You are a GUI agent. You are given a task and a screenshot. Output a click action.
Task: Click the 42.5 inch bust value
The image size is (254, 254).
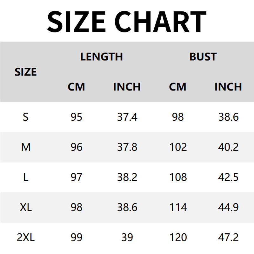228,177
